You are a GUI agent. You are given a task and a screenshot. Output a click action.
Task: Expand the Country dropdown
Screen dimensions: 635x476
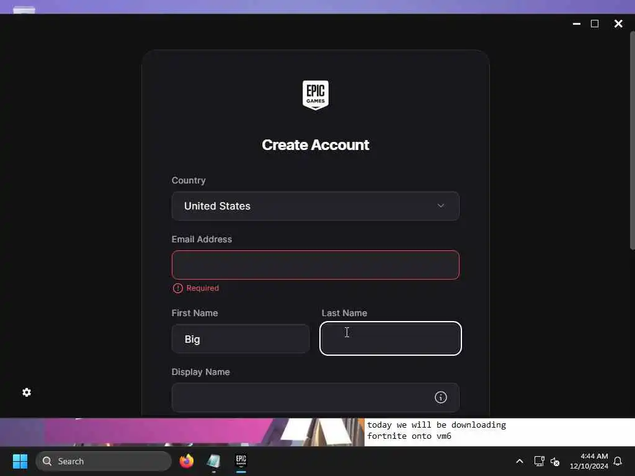coord(316,206)
